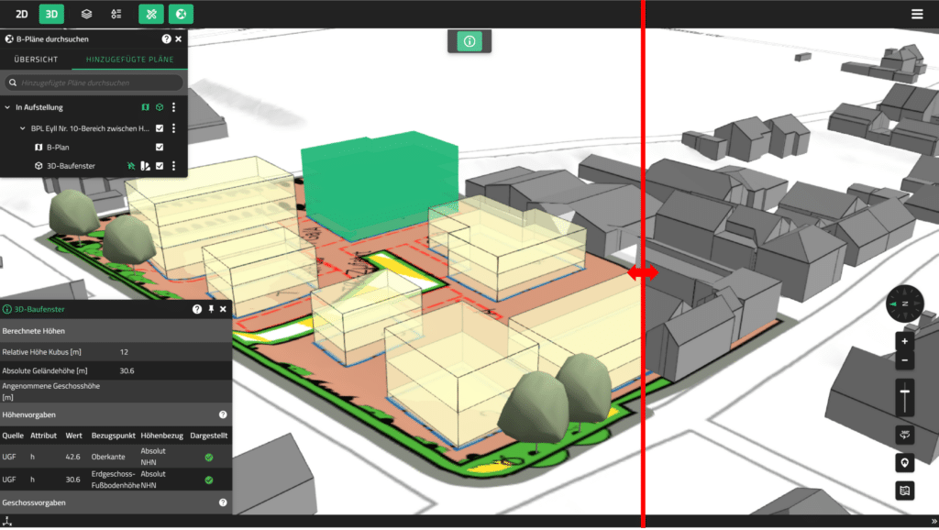
Task: Collapse the BPL Eyll Nr. 10 entry
Action: coord(23,128)
